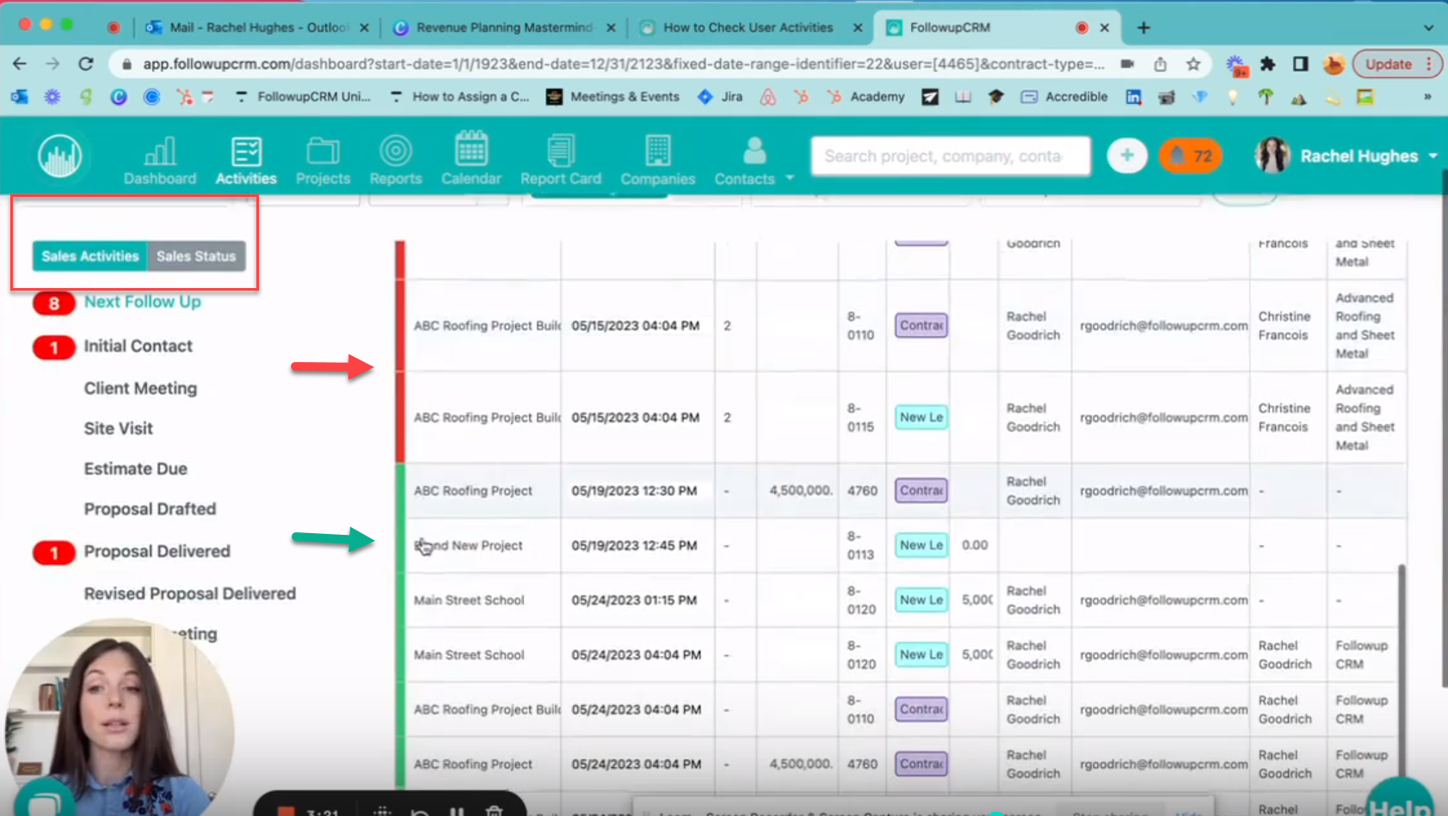Viewport: 1448px width, 816px height.
Task: Open the Dashboard page
Action: pyautogui.click(x=160, y=159)
